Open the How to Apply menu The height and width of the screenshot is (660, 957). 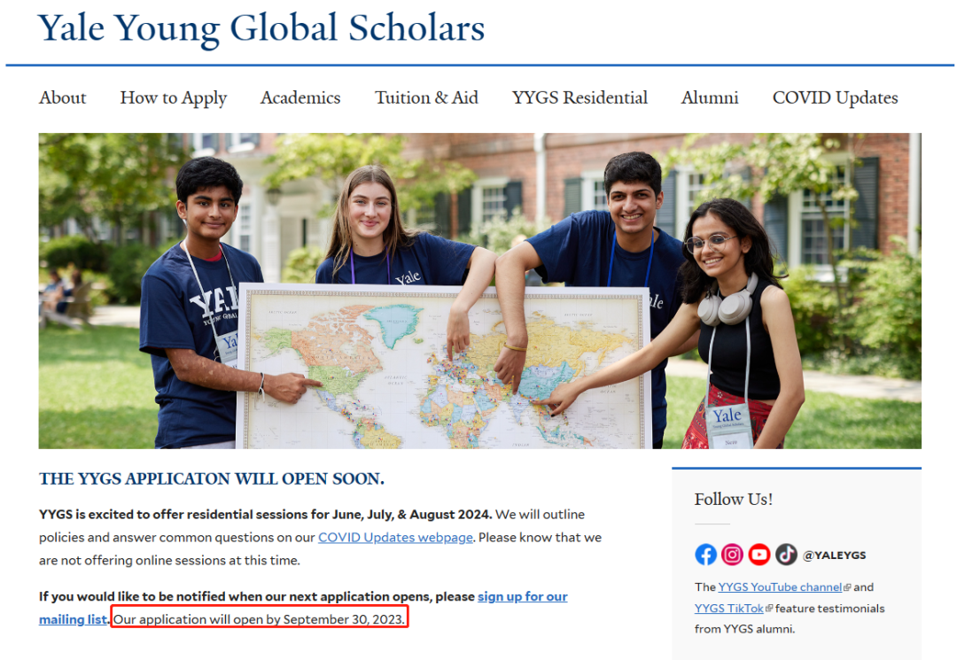[174, 98]
